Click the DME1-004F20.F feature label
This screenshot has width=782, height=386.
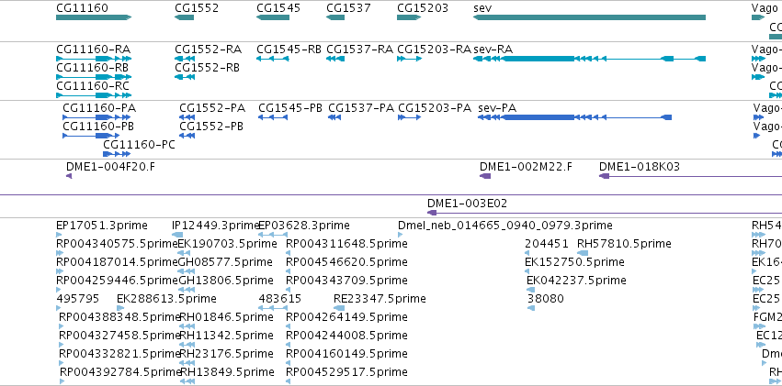[110, 167]
